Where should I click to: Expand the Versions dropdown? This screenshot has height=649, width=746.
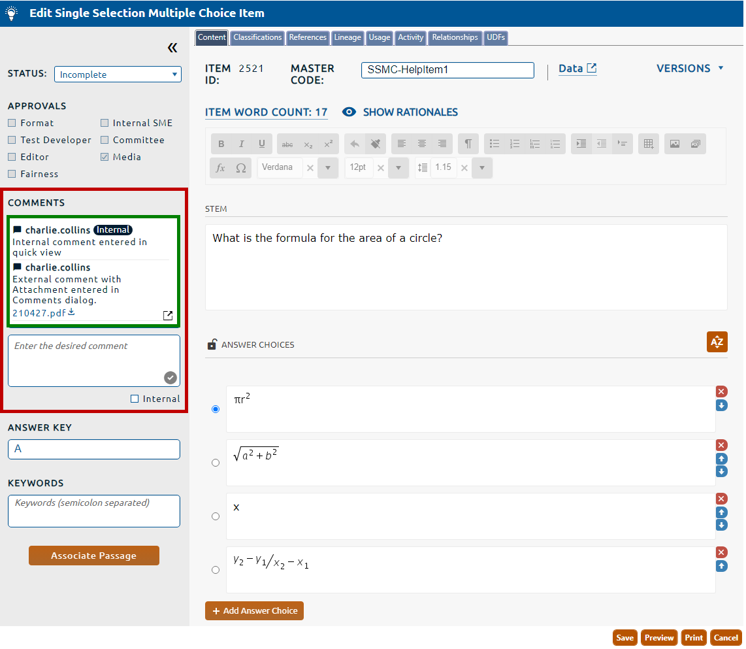(690, 69)
